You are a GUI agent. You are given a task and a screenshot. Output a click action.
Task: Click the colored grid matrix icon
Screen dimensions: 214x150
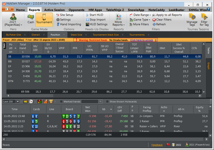point(39,102)
